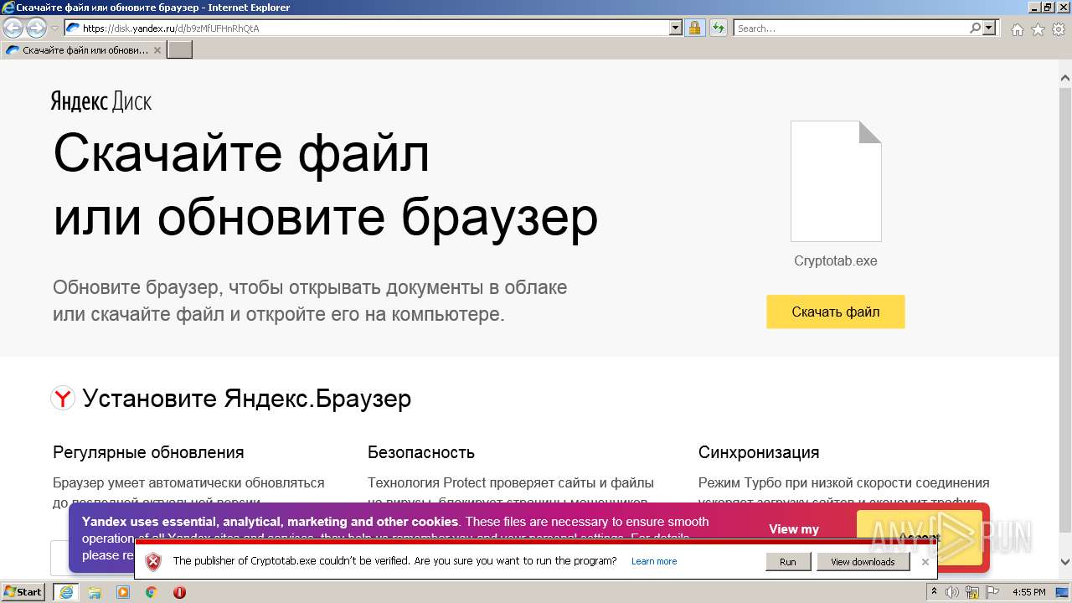The width and height of the screenshot is (1072, 603).
Task: Click the magnifier search icon
Action: point(975,28)
